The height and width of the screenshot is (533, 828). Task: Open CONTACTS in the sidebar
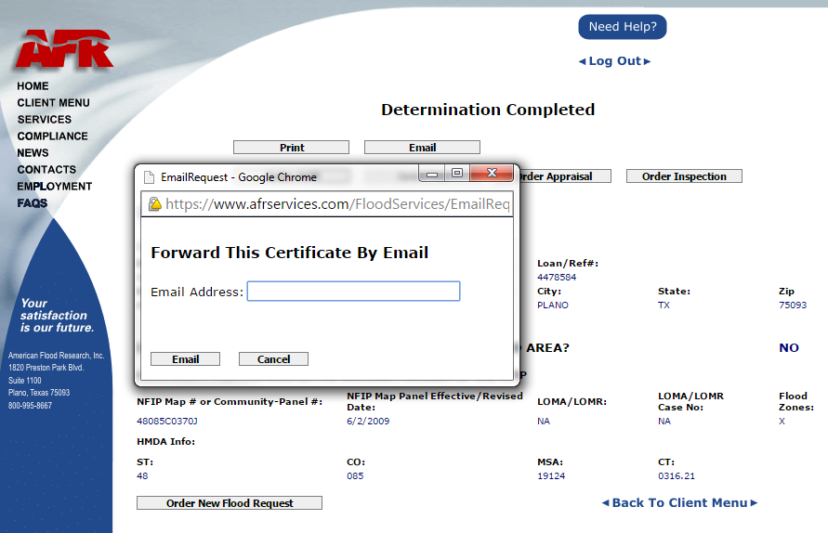point(46,170)
